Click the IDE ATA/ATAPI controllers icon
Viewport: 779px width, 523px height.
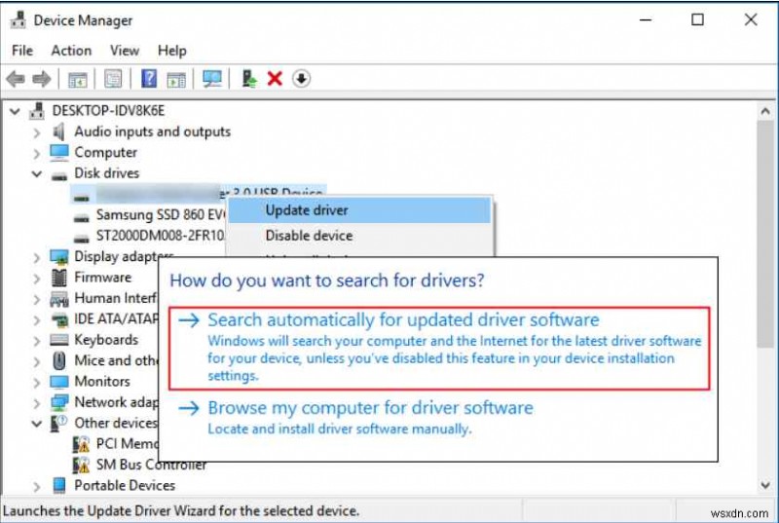coord(59,319)
